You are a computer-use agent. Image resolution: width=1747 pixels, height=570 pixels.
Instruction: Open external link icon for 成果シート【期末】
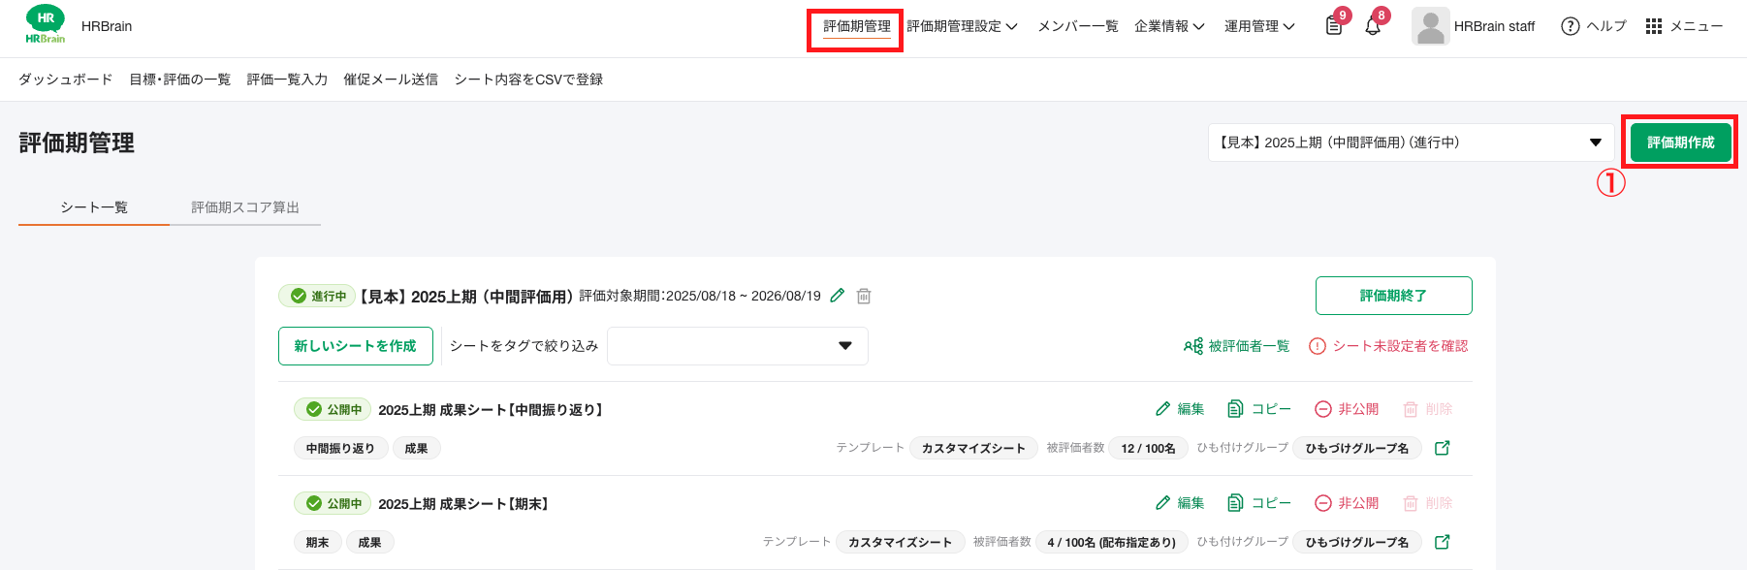(1443, 542)
